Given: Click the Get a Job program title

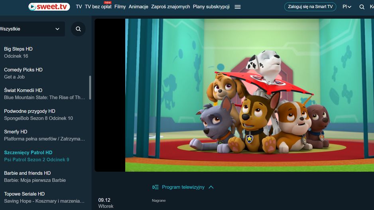Looking at the screenshot, I should 14,77.
